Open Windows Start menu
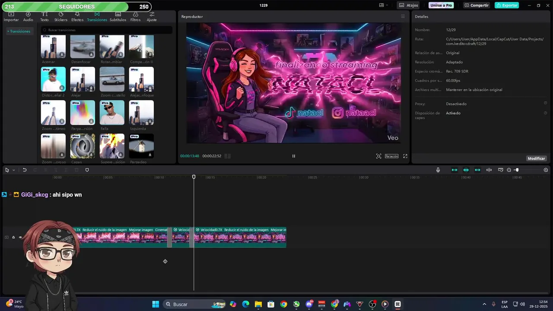Image resolution: width=553 pixels, height=311 pixels. click(156, 304)
